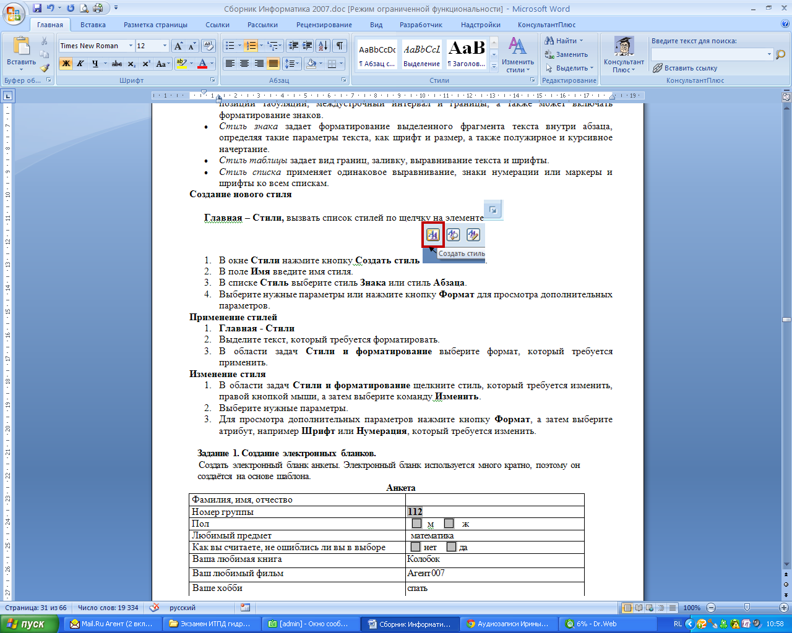The height and width of the screenshot is (633, 792).
Task: Check the 'м' checkbox in Пол row
Action: tap(417, 524)
